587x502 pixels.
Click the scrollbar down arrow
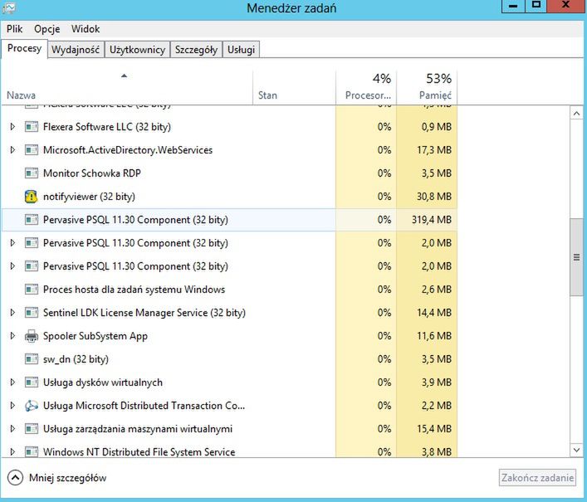click(576, 450)
